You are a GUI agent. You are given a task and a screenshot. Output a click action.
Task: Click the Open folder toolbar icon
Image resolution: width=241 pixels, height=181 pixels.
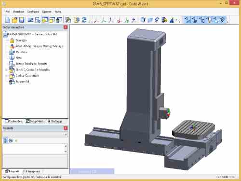pyautogui.click(x=14, y=20)
